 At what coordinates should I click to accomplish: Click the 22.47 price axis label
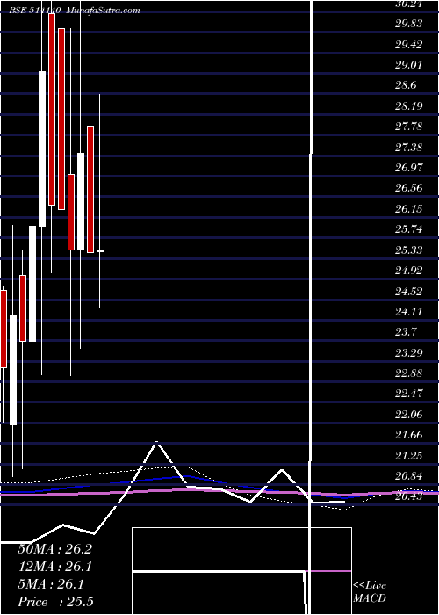[x=408, y=394]
